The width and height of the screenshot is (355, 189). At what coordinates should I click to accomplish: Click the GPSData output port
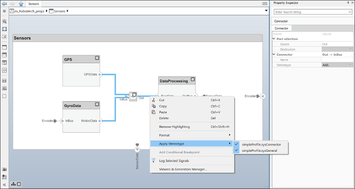[100, 75]
